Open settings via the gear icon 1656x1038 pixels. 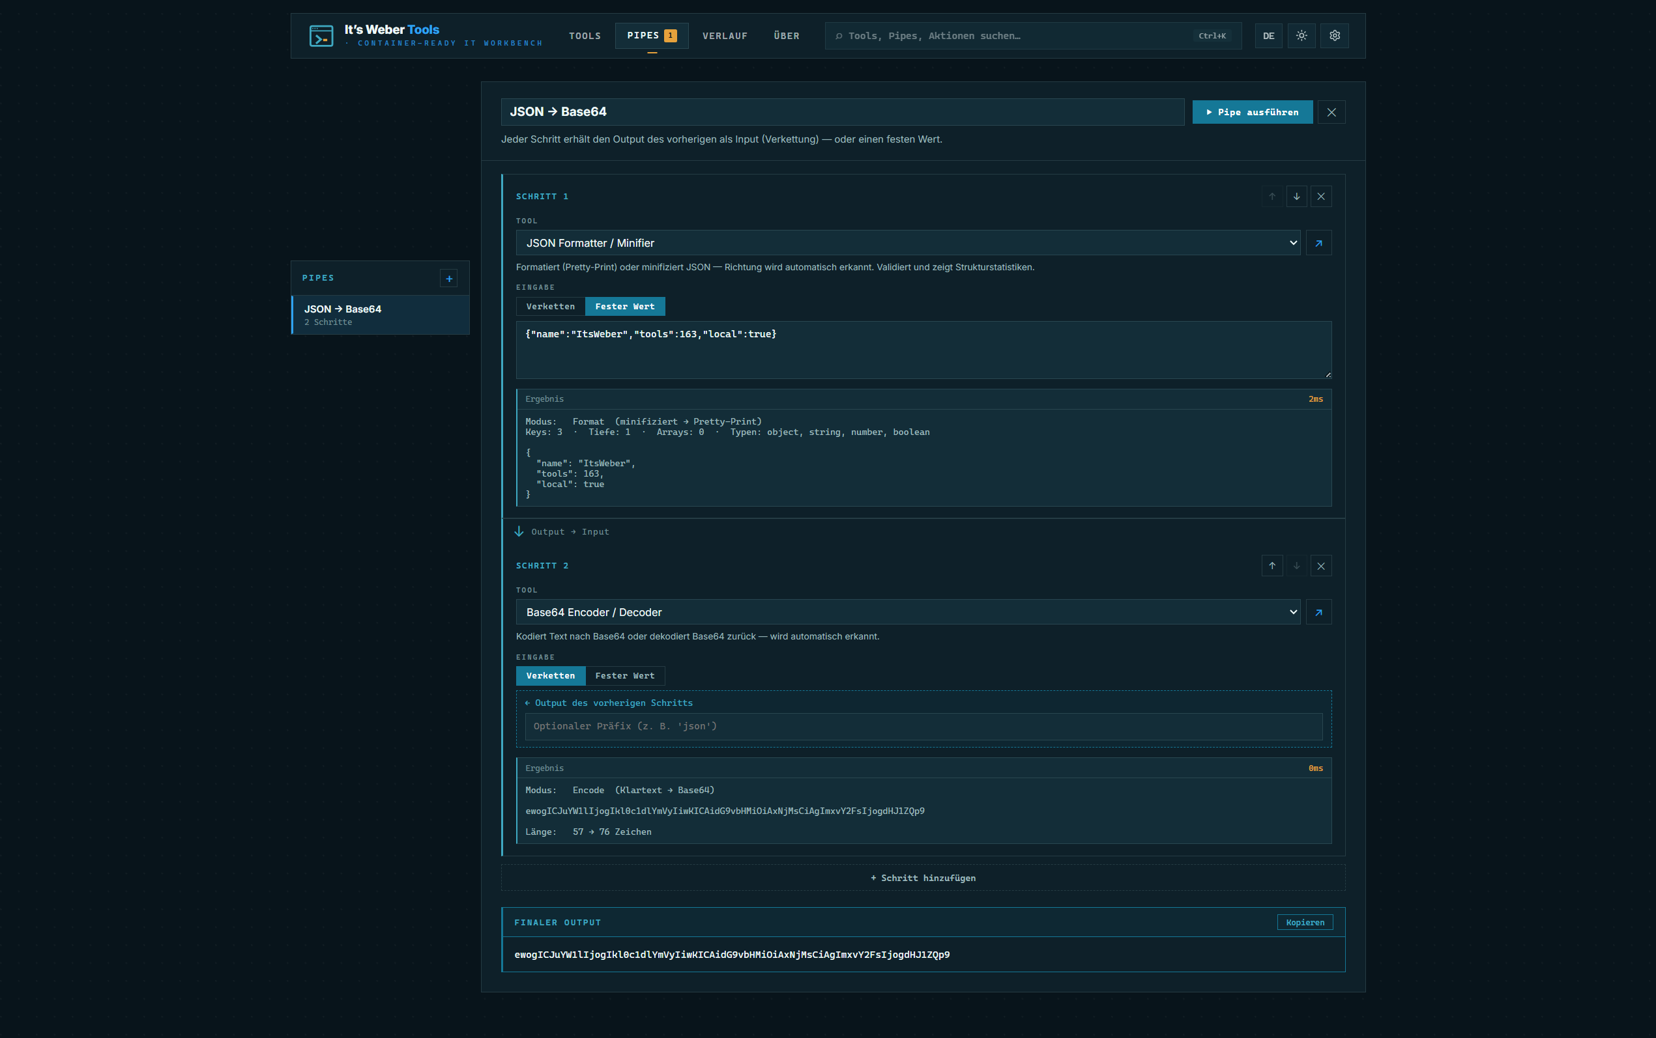coord(1335,36)
